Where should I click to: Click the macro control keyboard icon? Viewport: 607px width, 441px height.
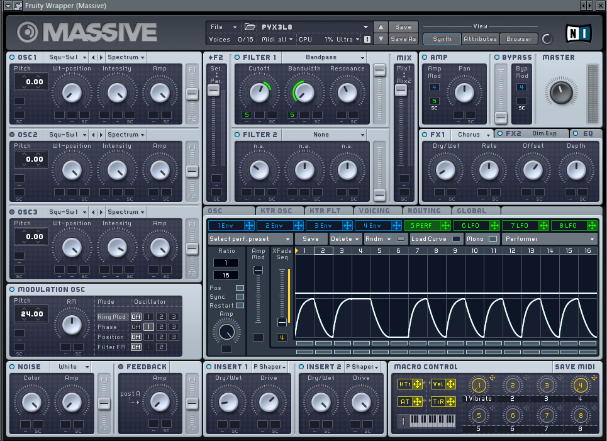427,420
